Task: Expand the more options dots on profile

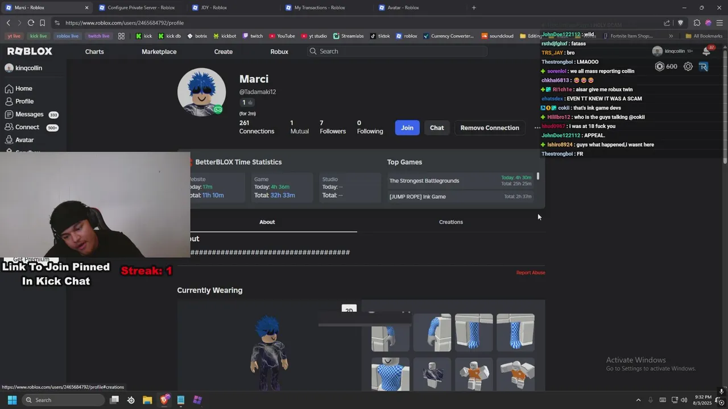Action: [537, 128]
